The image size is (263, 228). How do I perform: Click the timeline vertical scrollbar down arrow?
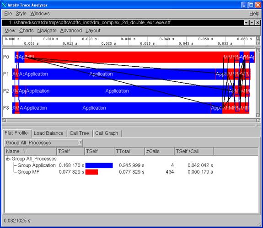point(258,116)
